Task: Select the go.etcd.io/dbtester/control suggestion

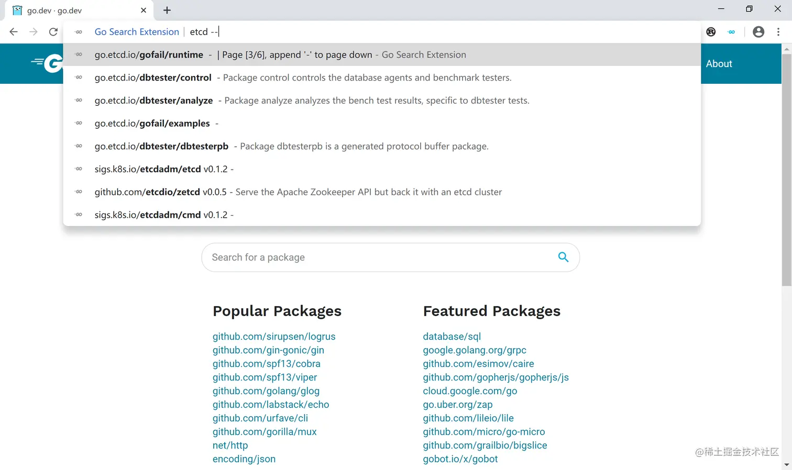Action: pos(382,77)
